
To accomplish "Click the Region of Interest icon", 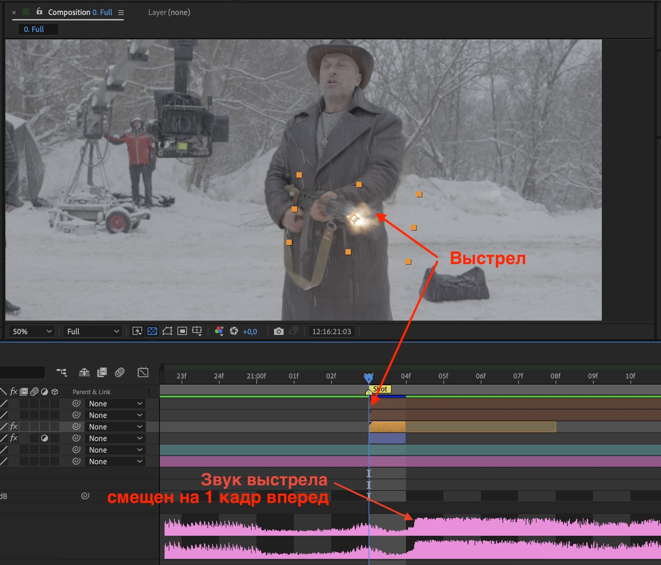I will (x=182, y=331).
